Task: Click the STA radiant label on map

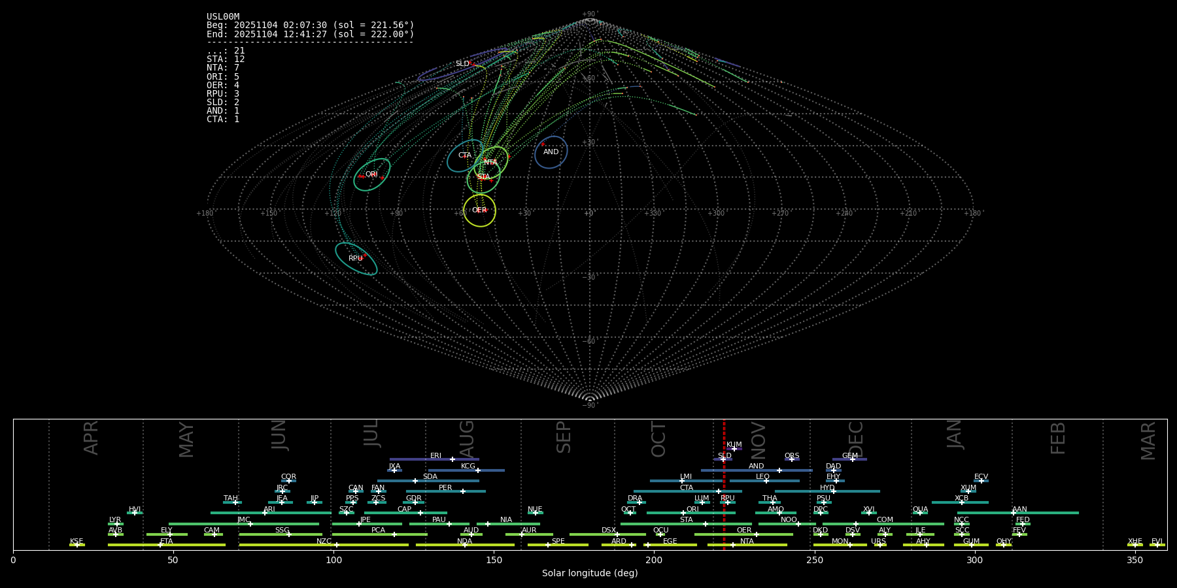Action: (x=483, y=177)
